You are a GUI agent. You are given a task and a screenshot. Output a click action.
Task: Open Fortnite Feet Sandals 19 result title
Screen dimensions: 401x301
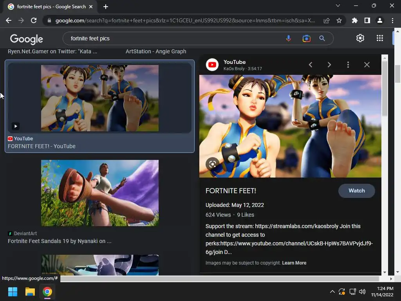pos(60,241)
